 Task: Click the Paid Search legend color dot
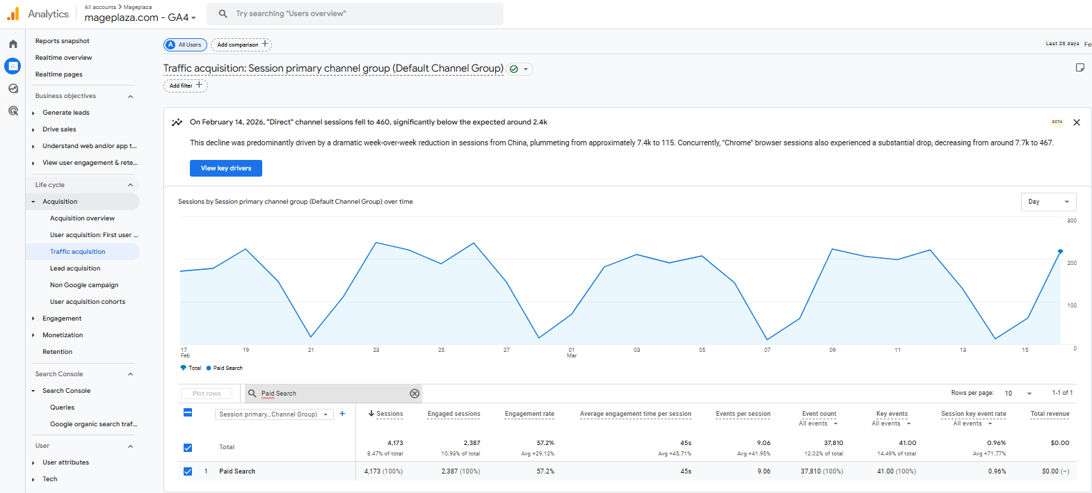click(x=209, y=368)
